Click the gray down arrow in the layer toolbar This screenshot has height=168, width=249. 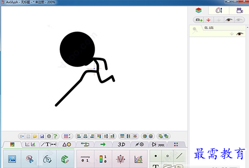pos(219,20)
